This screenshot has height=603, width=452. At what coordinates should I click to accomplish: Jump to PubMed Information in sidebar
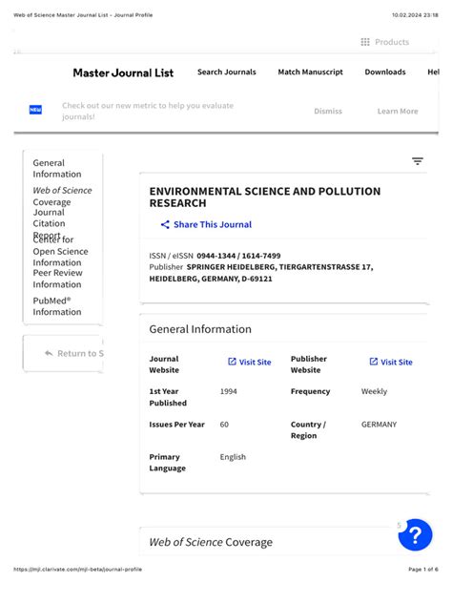57,306
